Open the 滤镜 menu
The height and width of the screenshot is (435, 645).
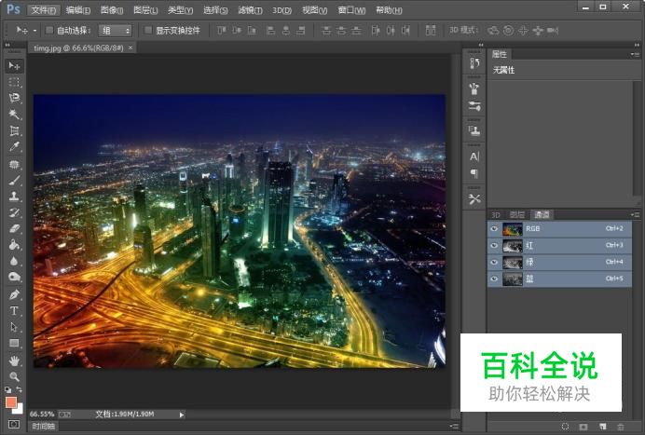click(x=250, y=10)
